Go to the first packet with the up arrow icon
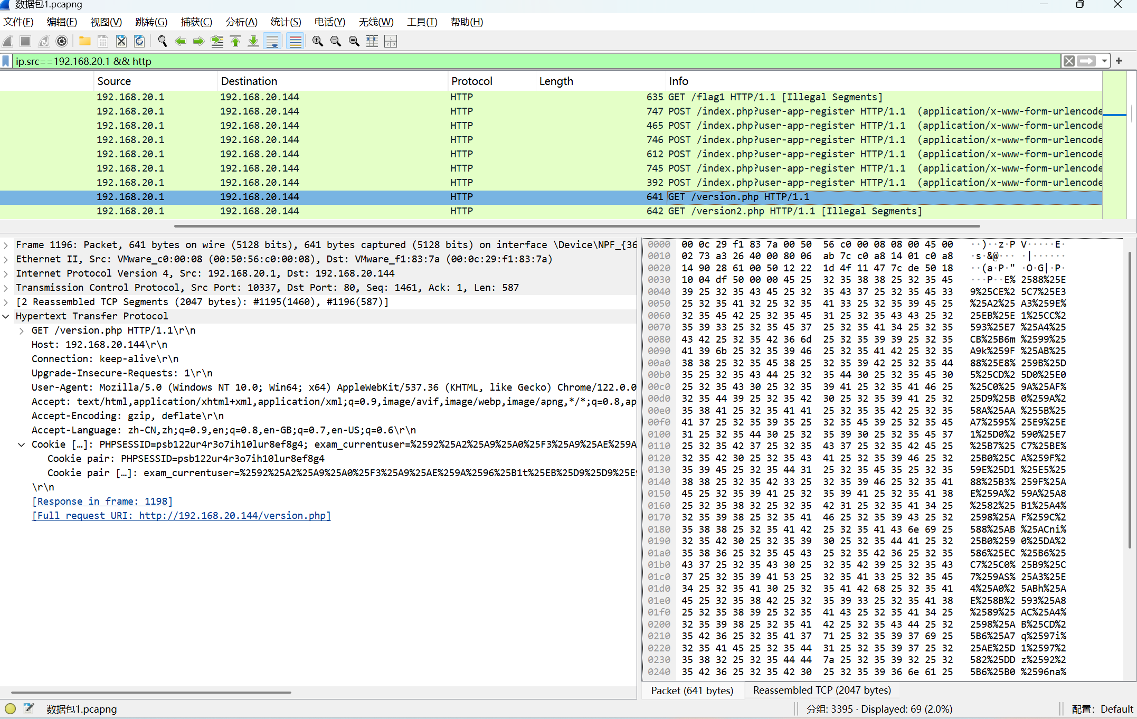1137x719 pixels. tap(235, 41)
